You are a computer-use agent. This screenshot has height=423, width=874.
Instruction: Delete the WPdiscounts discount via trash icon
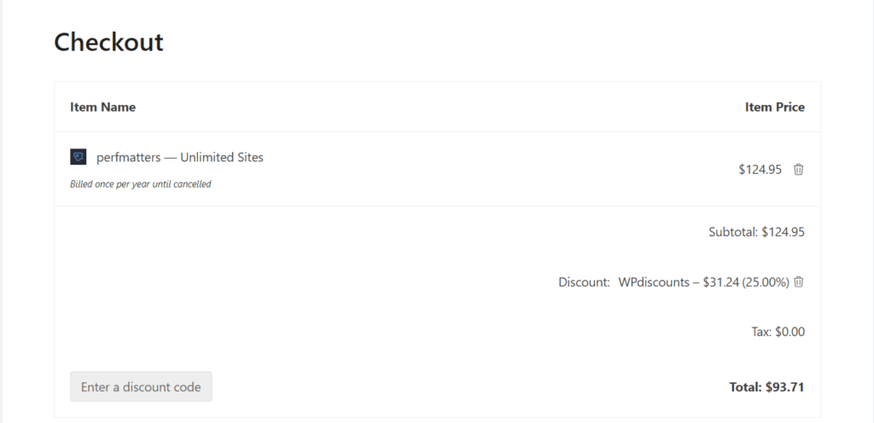(798, 281)
